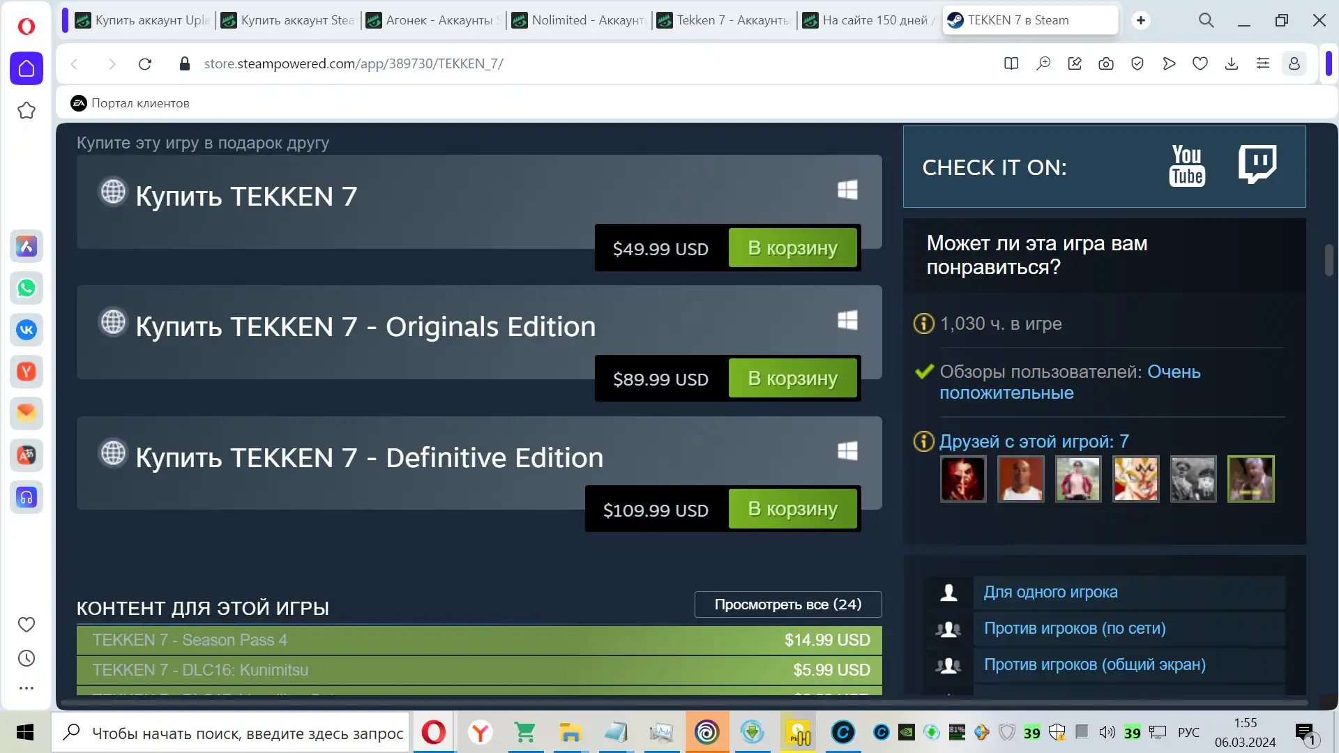The width and height of the screenshot is (1339, 753).
Task: Open bookmarks star in Opera sidebar
Action: pyautogui.click(x=27, y=110)
